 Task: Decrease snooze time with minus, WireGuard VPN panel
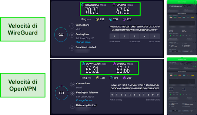click(x=171, y=51)
